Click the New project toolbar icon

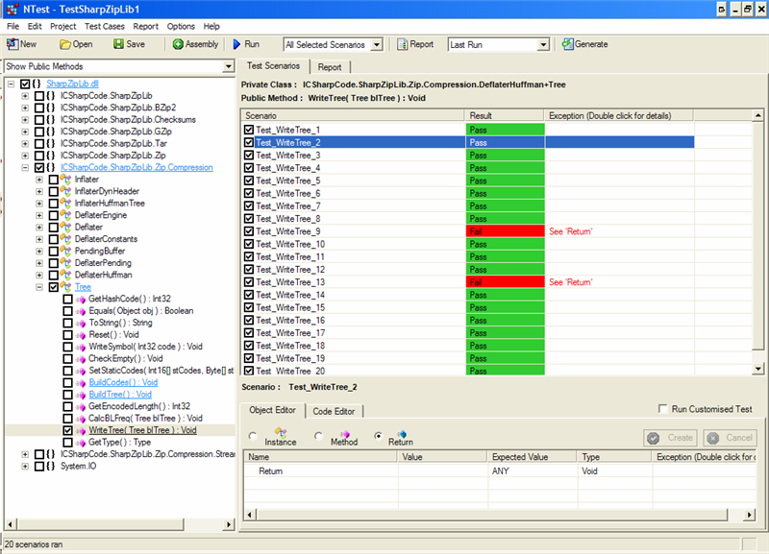point(12,44)
